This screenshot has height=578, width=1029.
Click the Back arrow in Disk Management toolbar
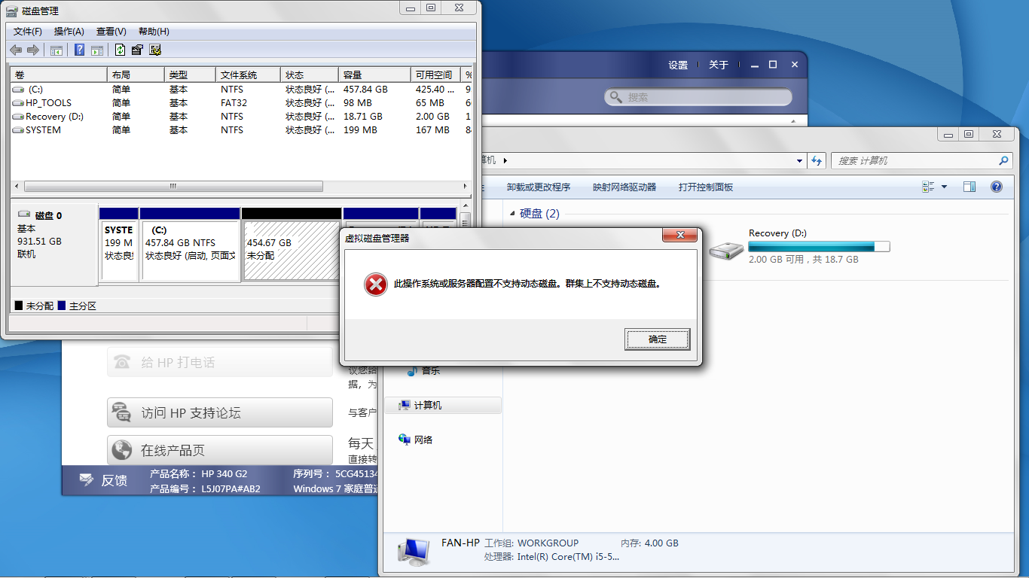pyautogui.click(x=16, y=50)
